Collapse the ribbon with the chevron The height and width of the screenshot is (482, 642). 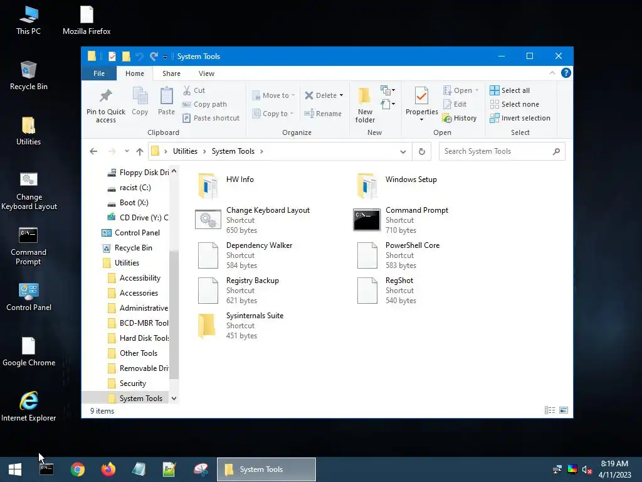[x=552, y=73]
